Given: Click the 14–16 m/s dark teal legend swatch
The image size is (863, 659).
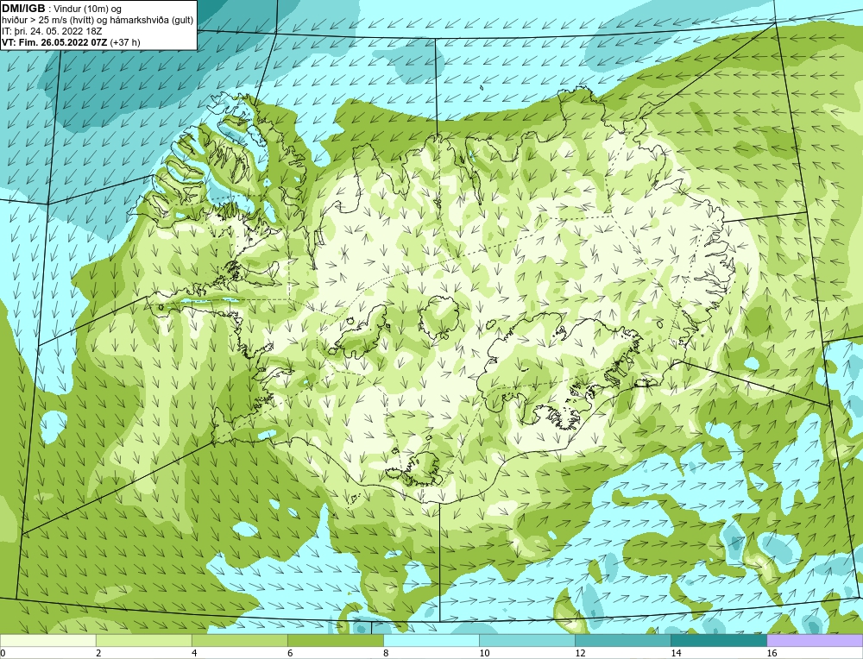Looking at the screenshot, I should pyautogui.click(x=718, y=640).
